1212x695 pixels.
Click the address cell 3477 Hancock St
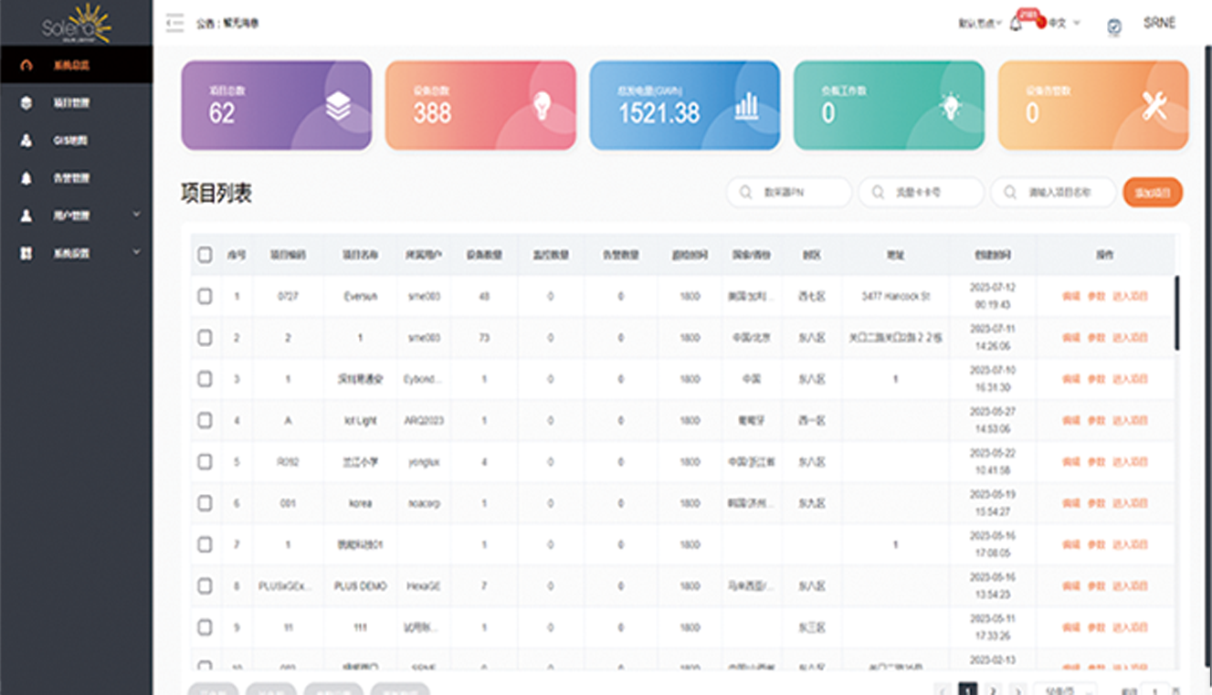[x=895, y=297]
